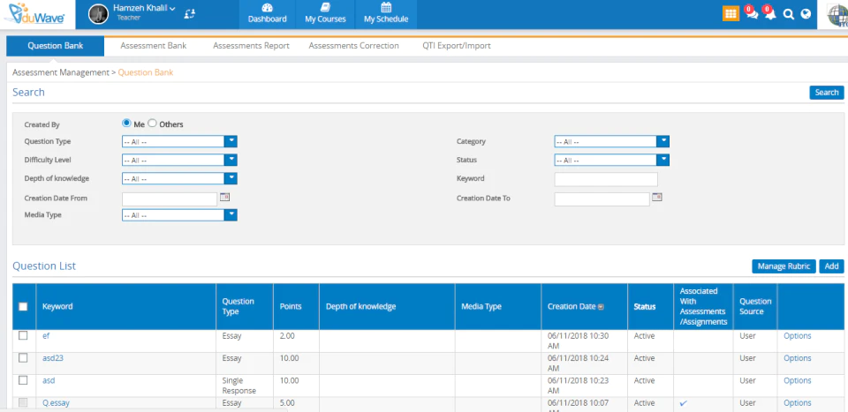Check the box for question 'ef'

23,335
